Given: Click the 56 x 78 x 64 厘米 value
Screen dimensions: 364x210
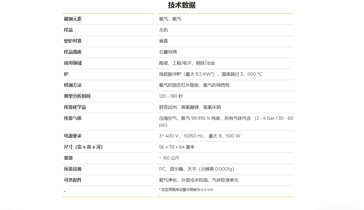Looking at the screenshot, I should click(177, 147).
